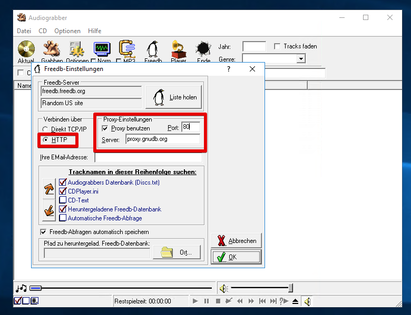
Task: Enable Automatische Freedb-Abfrage checkbox
Action: point(63,218)
